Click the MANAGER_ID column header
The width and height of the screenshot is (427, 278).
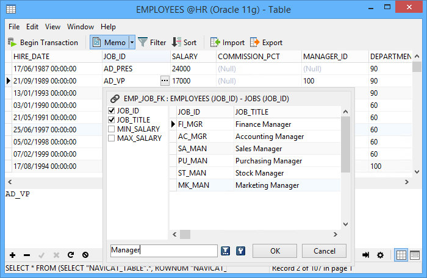(x=335, y=56)
